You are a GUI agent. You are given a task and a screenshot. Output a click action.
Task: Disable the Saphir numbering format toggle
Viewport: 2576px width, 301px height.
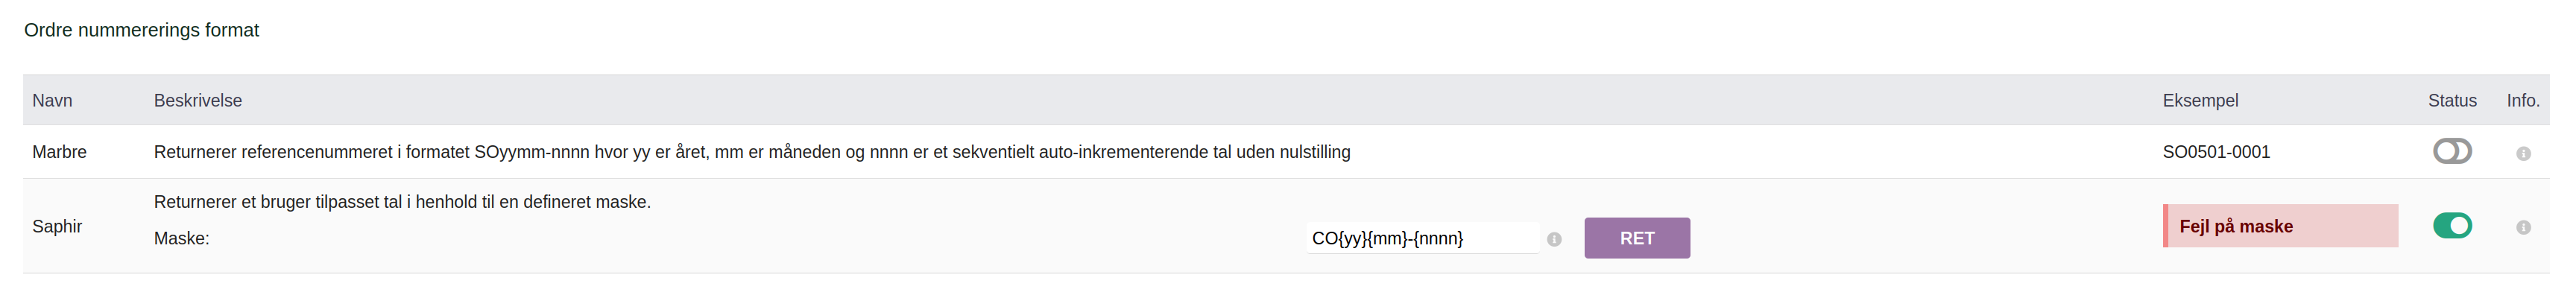point(2452,226)
